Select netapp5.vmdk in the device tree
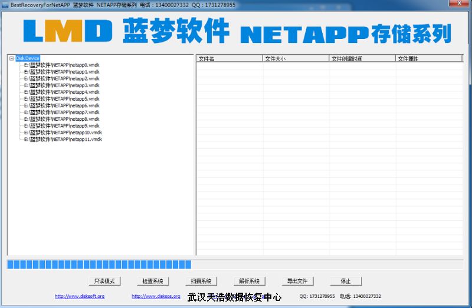This screenshot has height=308, width=472. tap(61, 99)
